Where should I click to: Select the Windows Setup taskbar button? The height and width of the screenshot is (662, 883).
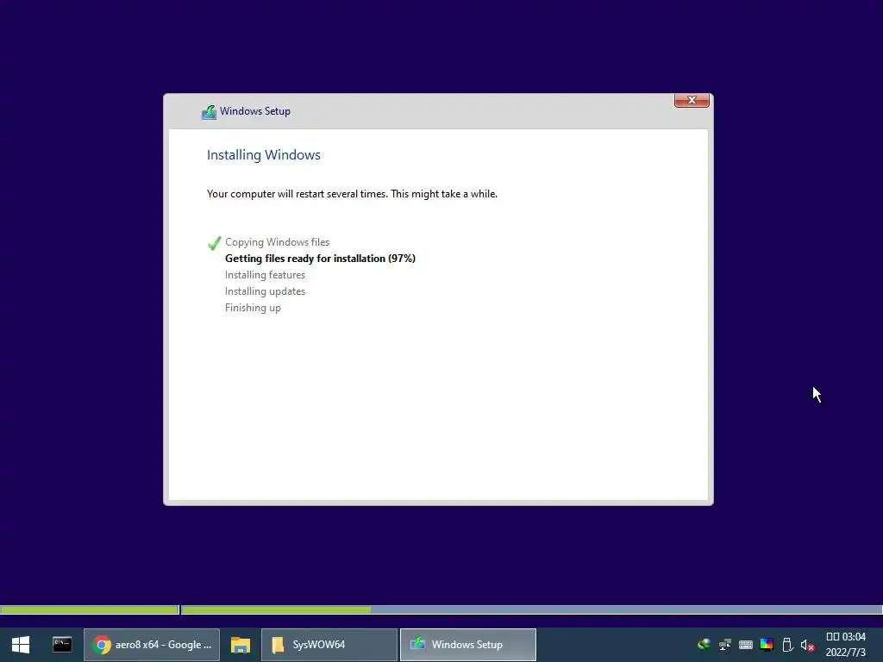468,645
